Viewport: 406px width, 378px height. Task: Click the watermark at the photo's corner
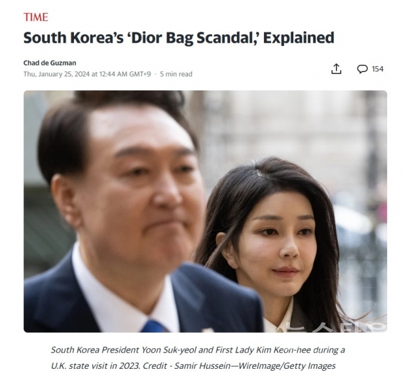click(337, 327)
